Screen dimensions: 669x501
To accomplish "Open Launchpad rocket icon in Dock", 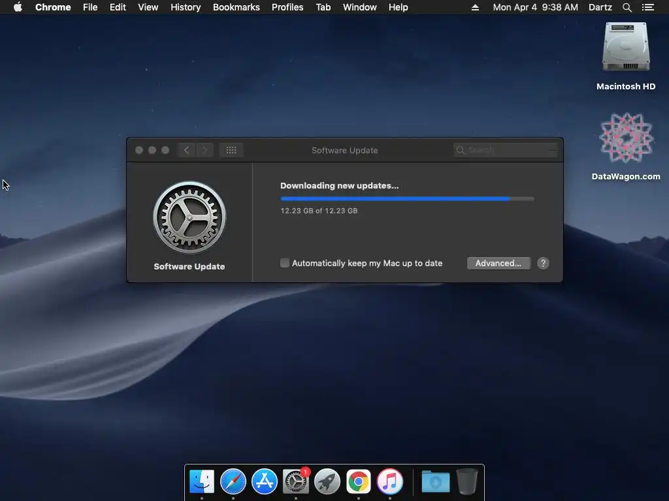I will pos(327,481).
